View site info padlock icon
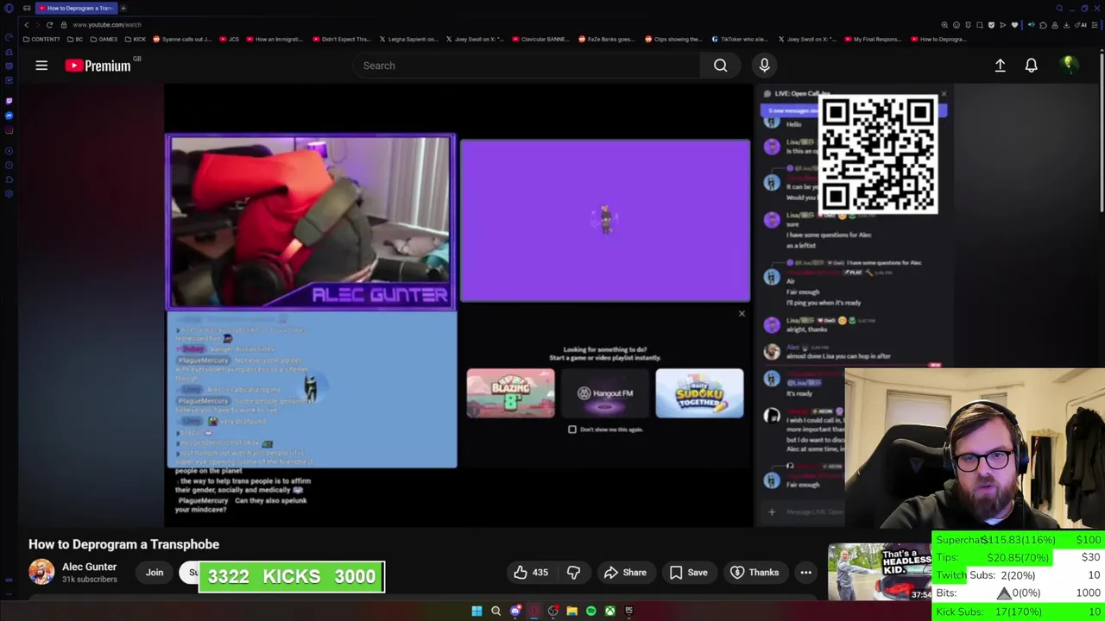The image size is (1105, 621). [x=63, y=25]
